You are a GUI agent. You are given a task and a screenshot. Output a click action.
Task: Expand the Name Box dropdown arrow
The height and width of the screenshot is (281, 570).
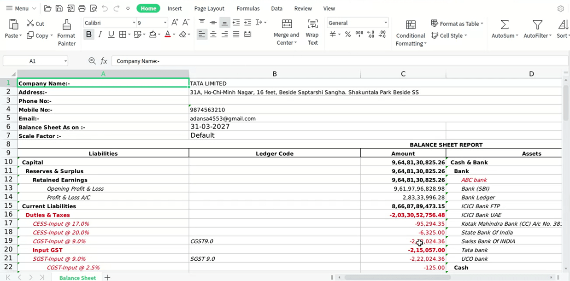click(65, 61)
